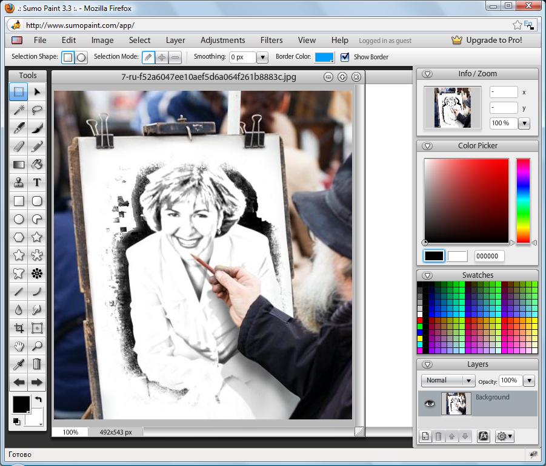Bookmark page with the star button
Image resolution: width=546 pixels, height=466 pixels.
click(x=517, y=25)
